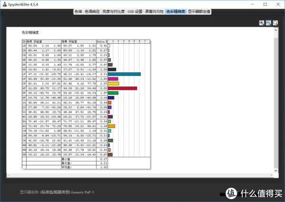Click the Delta E value 0.42 in row 1E
The image size is (285, 202).
(104, 46)
